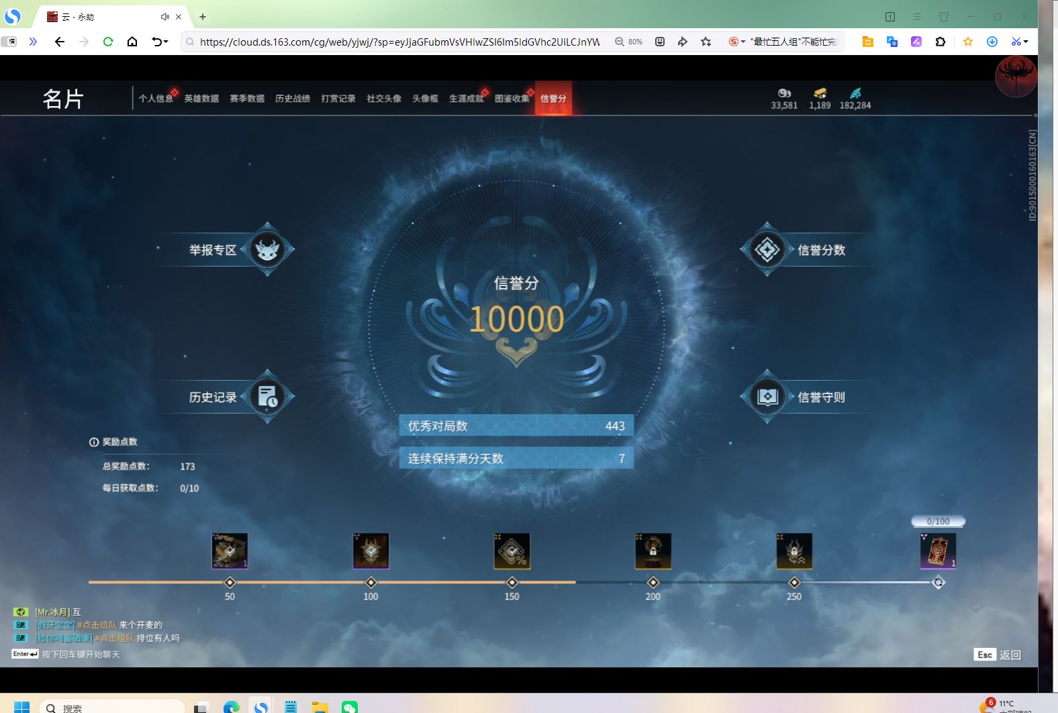The image size is (1058, 713).
Task: Click the share arrow icon in address bar
Action: 683,42
